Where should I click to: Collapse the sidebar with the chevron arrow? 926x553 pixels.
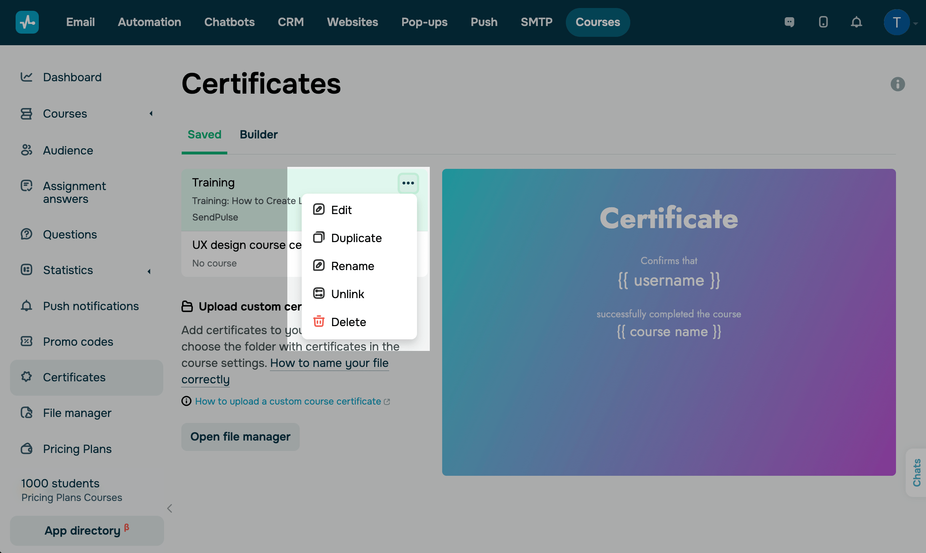[x=170, y=509]
